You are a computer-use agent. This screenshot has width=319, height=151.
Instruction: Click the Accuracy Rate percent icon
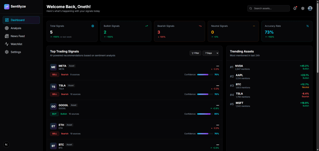click(308, 26)
